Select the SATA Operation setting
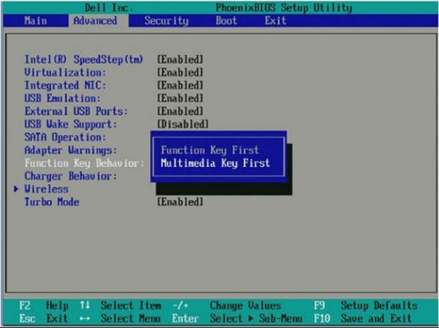 point(65,137)
